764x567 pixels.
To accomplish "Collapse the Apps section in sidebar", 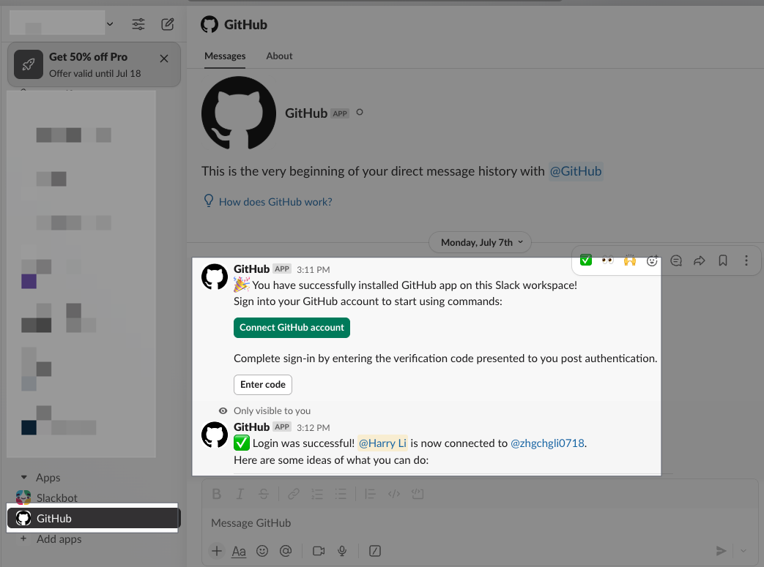I will [x=24, y=478].
